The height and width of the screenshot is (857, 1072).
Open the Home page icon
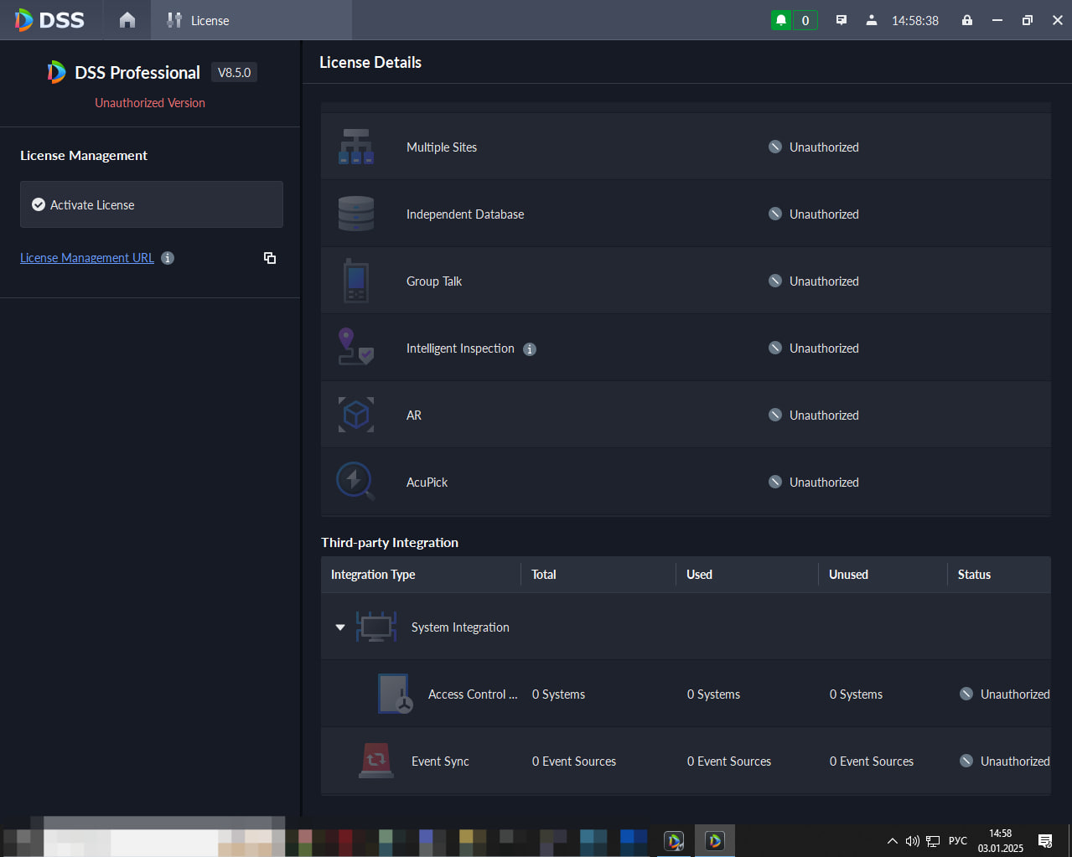pos(127,20)
